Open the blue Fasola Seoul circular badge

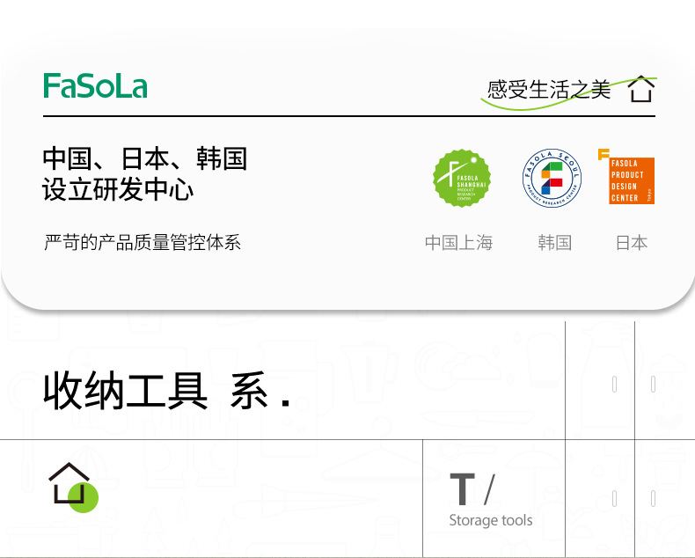click(x=552, y=178)
